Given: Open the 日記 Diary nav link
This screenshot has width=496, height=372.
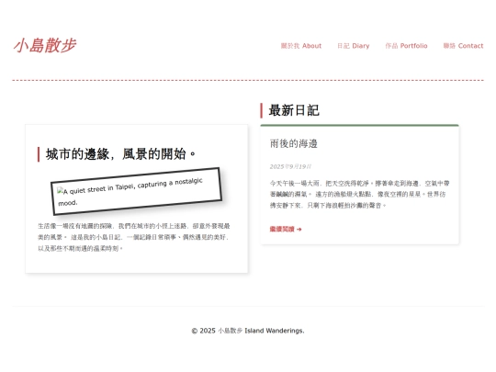Looking at the screenshot, I should (353, 46).
